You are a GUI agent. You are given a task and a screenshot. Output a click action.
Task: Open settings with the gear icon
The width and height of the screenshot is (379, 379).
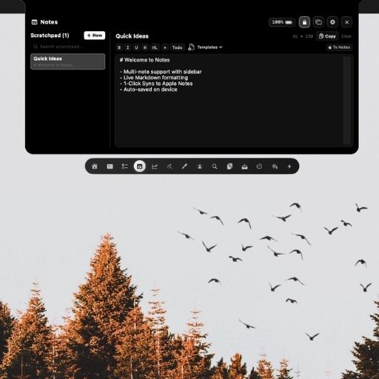[332, 22]
